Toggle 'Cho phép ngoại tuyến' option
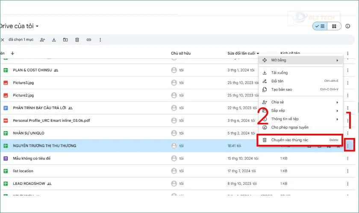The width and height of the screenshot is (359, 213). click(301, 127)
